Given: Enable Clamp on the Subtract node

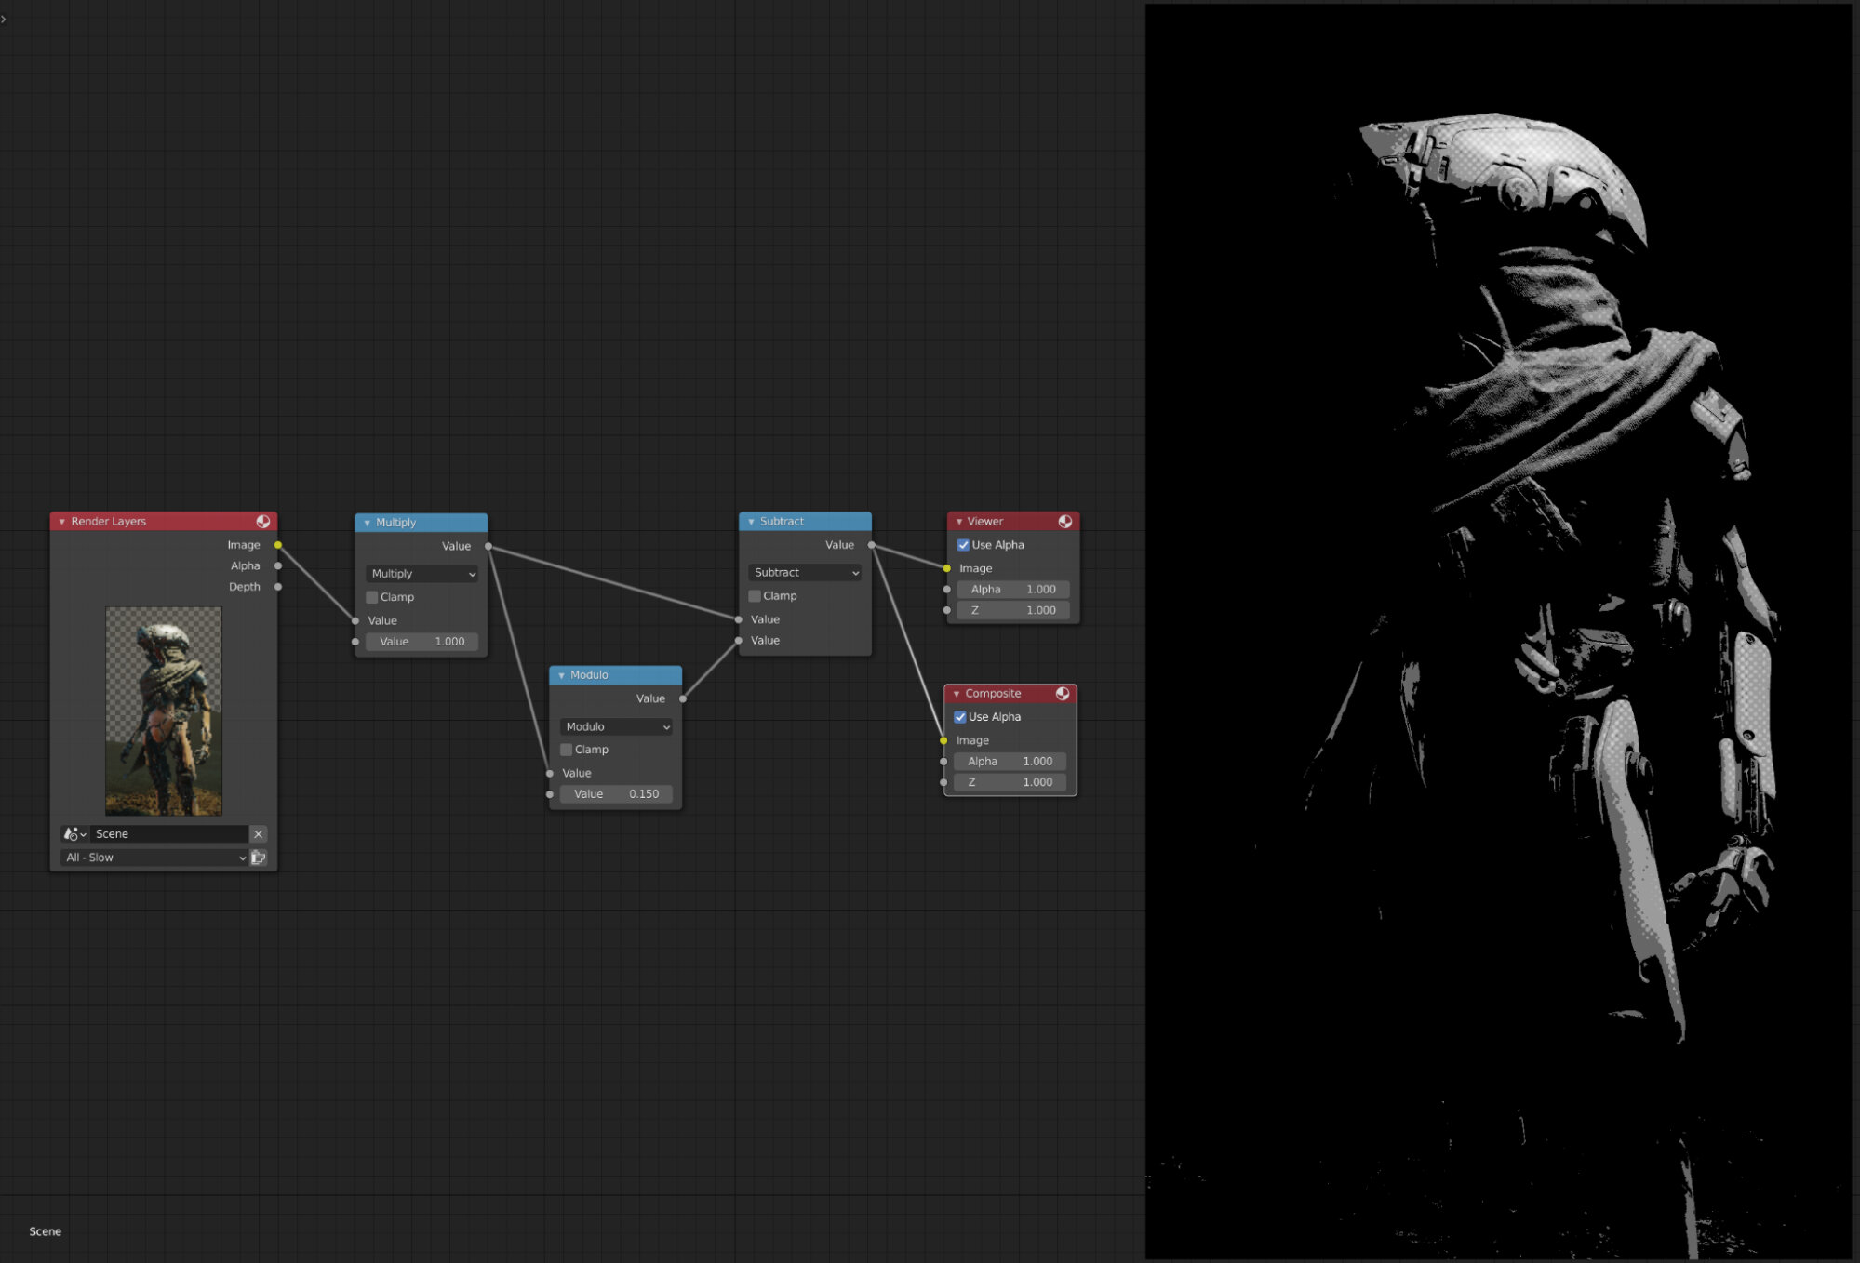Looking at the screenshot, I should 755,595.
